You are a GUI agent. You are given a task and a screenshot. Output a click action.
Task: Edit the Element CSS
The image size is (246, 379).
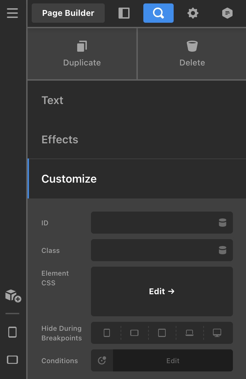coord(162,291)
